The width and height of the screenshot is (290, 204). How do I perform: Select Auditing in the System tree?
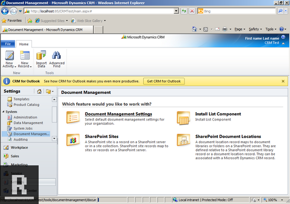click(21, 140)
